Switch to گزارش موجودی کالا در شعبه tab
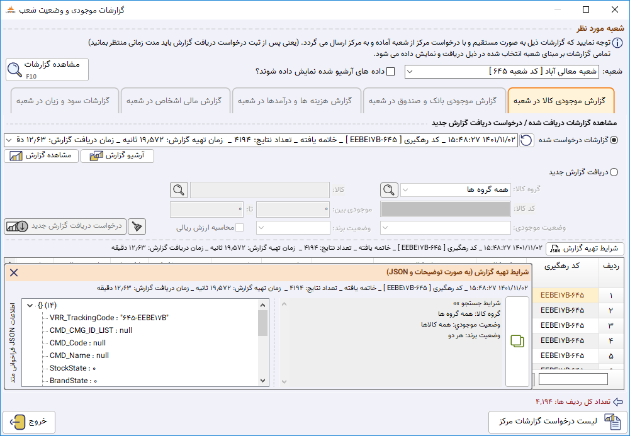Viewport: 630px width, 436px height. (x=561, y=101)
